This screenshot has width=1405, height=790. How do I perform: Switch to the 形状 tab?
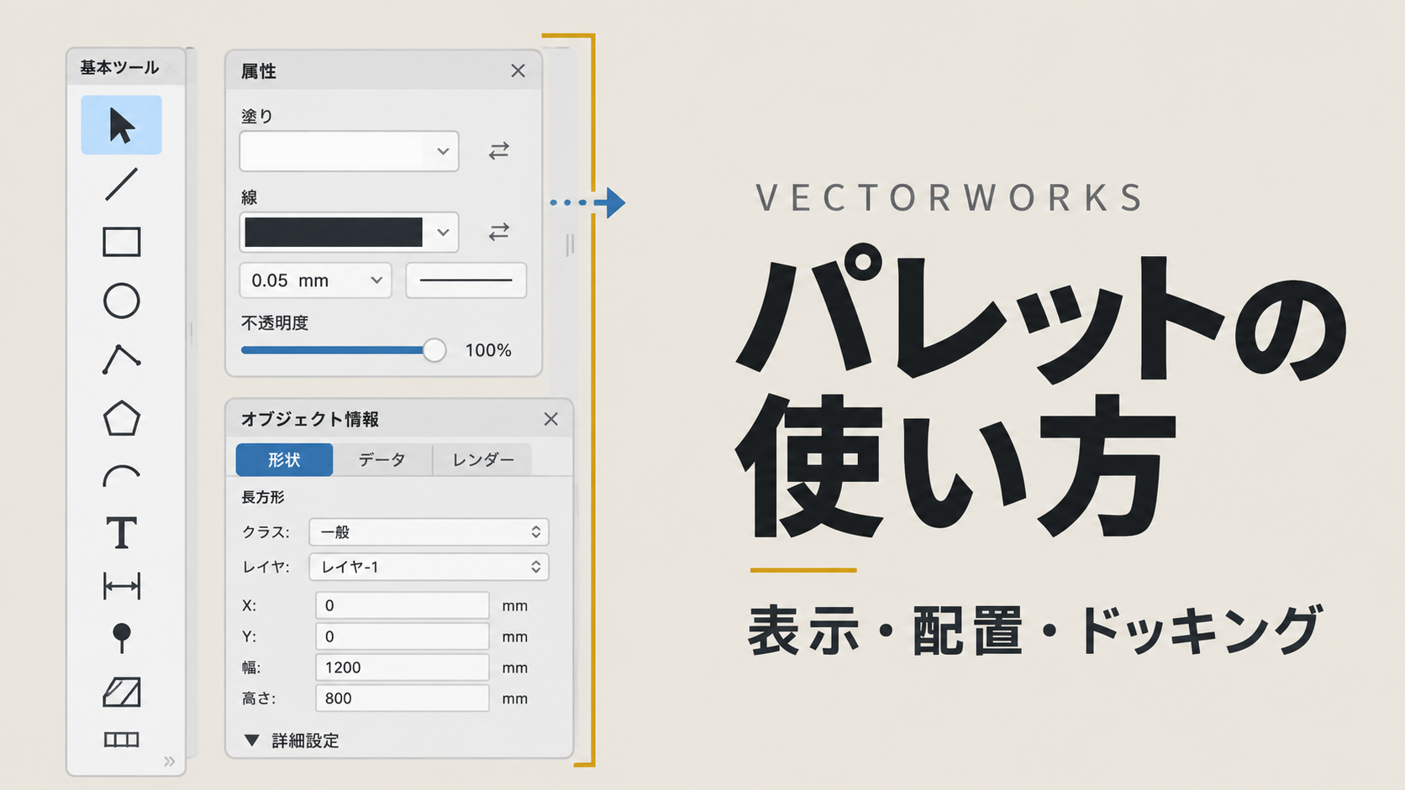(284, 460)
